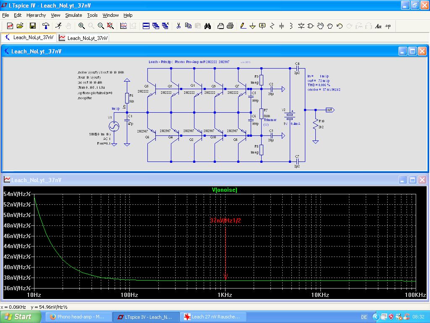
Task: Switch to the waveform Leach_NoLyt_37nV tab
Action: (x=83, y=38)
